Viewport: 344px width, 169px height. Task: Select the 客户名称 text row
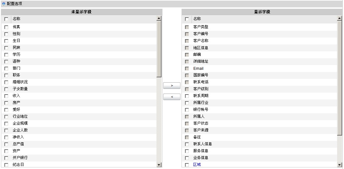[x=201, y=41]
